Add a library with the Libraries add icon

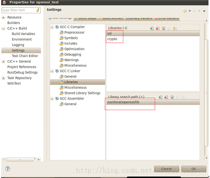(x=152, y=28)
